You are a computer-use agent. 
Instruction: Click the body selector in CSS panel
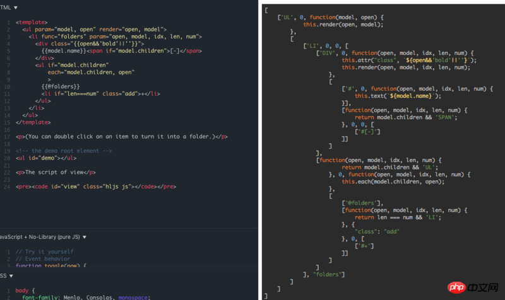pyautogui.click(x=22, y=291)
